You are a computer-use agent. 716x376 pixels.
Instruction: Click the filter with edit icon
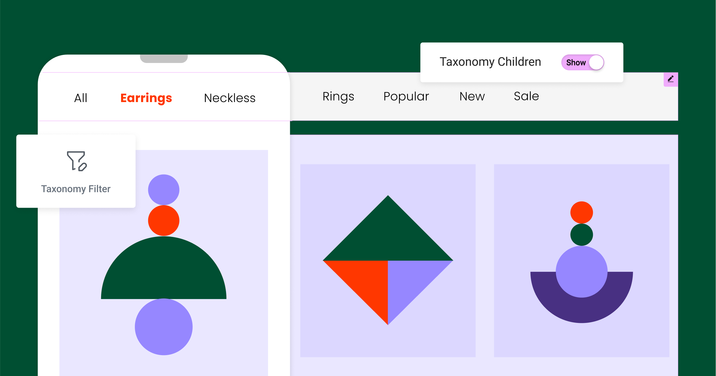click(76, 161)
